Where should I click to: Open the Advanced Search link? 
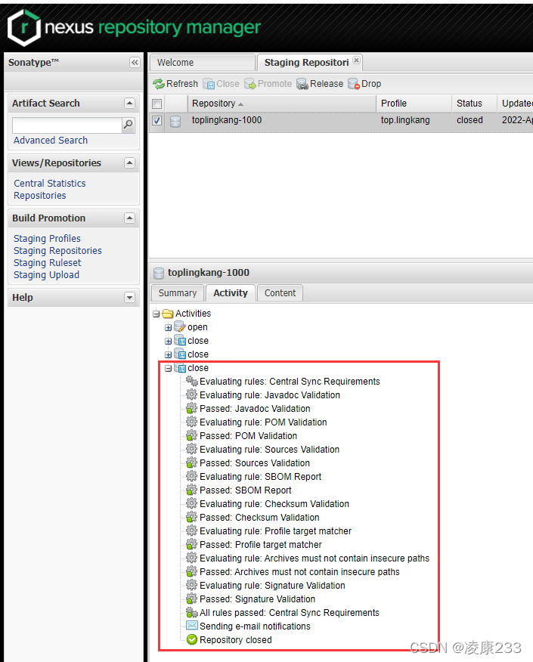coord(51,140)
